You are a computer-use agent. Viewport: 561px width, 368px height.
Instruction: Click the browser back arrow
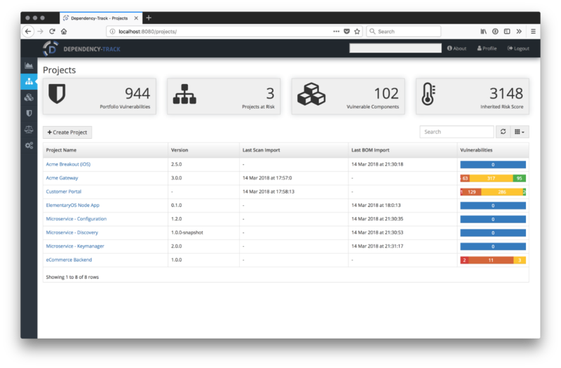(x=28, y=32)
